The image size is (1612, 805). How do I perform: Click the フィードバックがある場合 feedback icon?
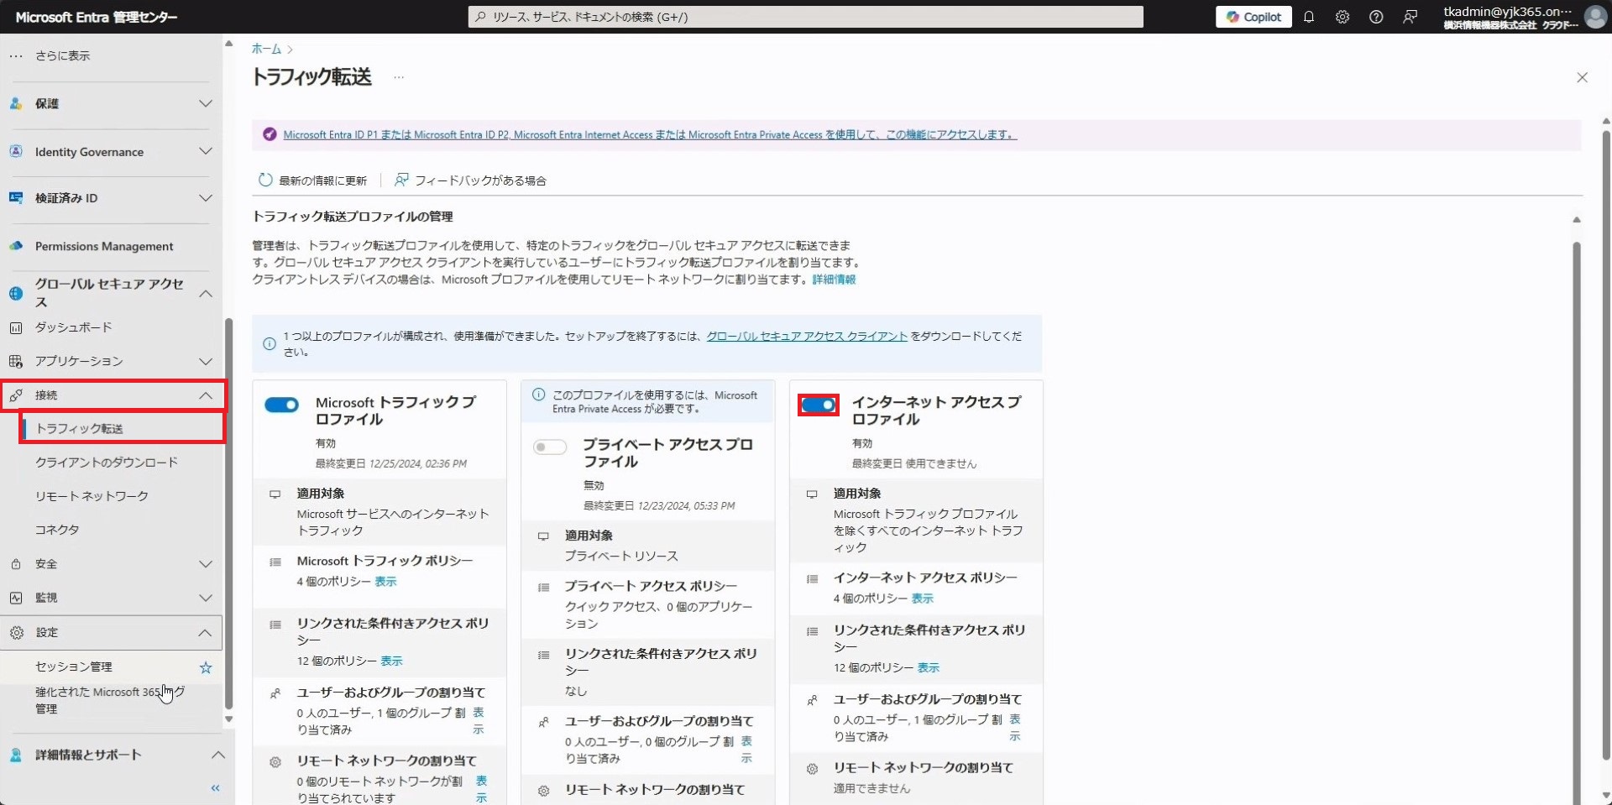(x=401, y=180)
